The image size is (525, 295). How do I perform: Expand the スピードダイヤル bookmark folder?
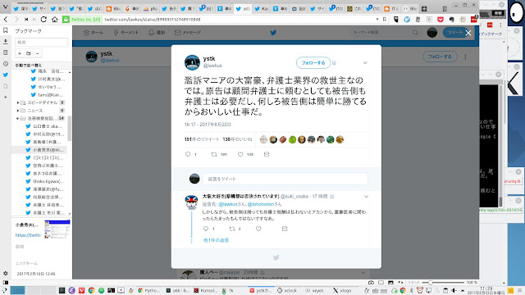[18, 102]
